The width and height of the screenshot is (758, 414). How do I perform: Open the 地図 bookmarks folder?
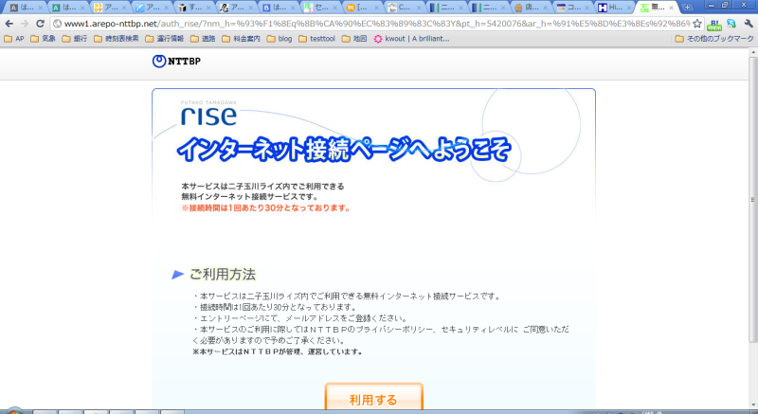[x=354, y=39]
